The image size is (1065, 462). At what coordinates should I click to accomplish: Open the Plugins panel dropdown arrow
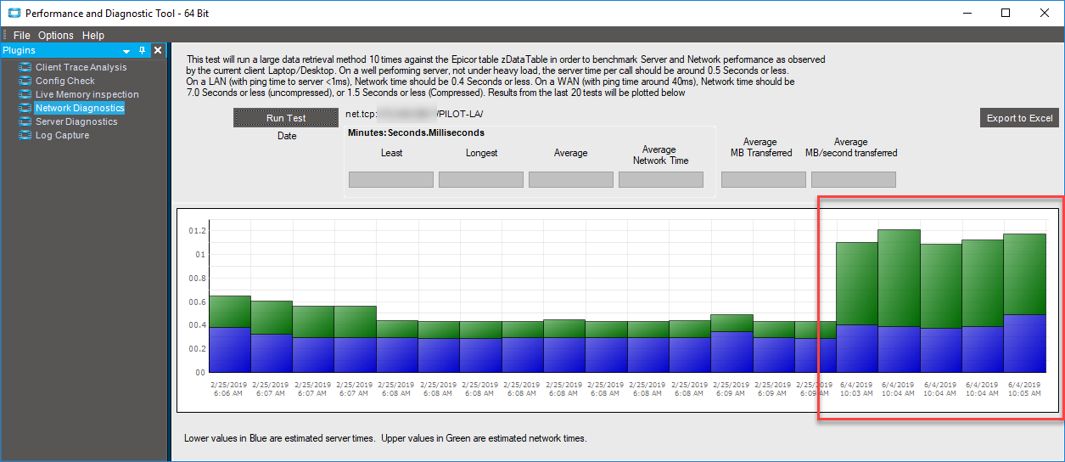pos(126,52)
